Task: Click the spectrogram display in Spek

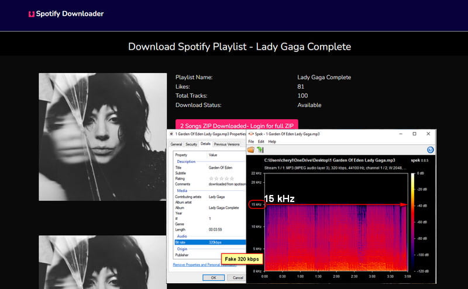Action: (x=336, y=222)
